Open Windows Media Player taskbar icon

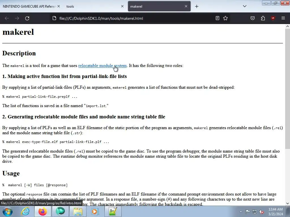[95, 211]
